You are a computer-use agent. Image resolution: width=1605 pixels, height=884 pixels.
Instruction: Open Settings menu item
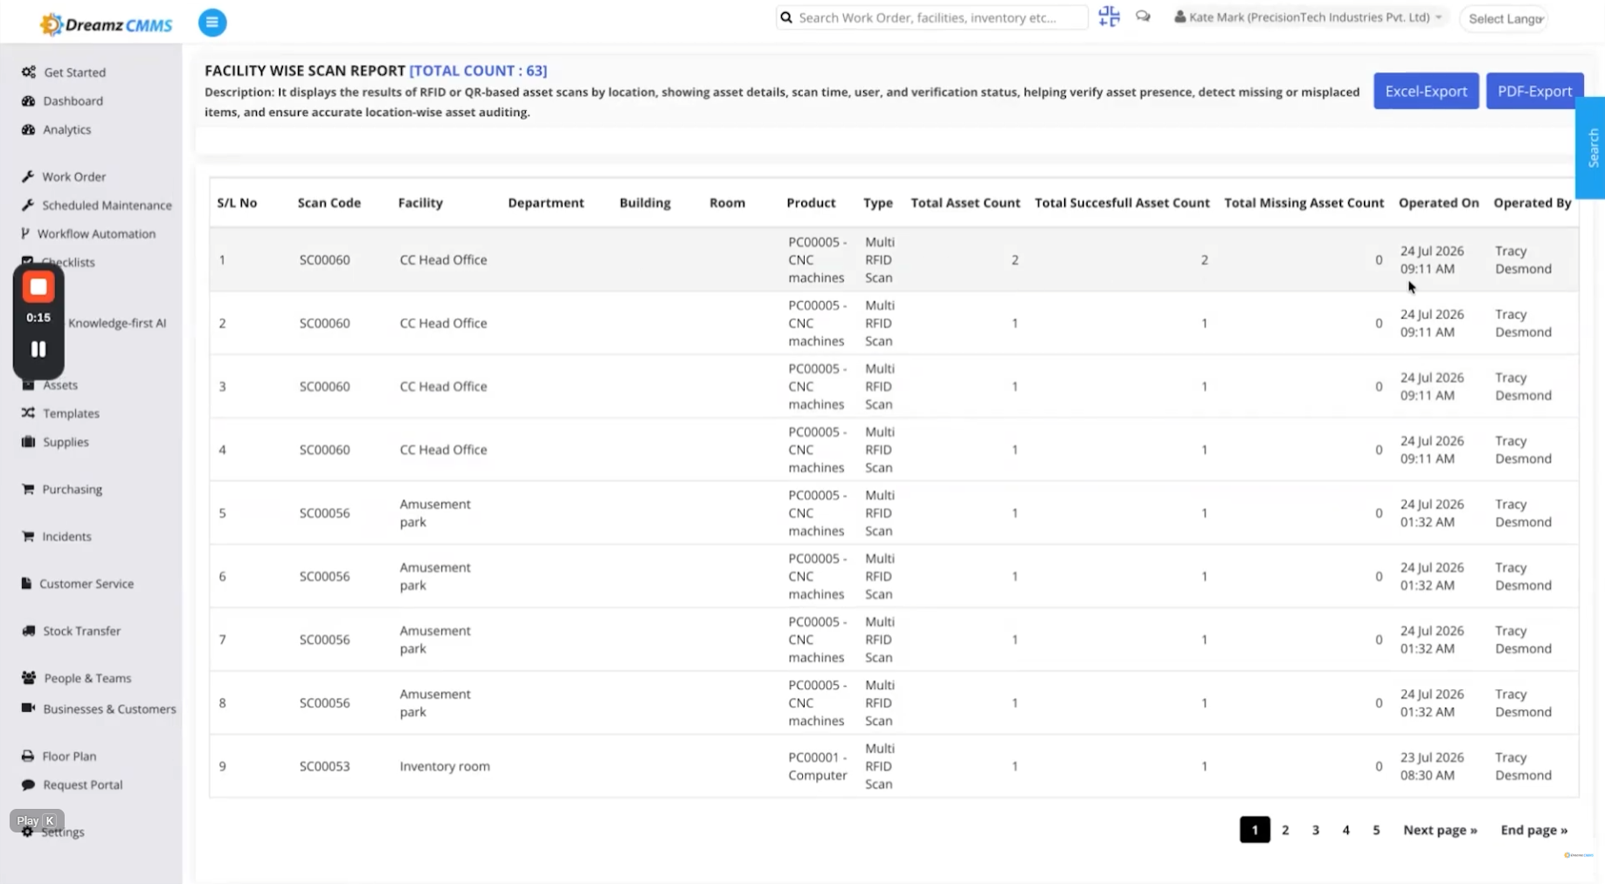(x=63, y=832)
